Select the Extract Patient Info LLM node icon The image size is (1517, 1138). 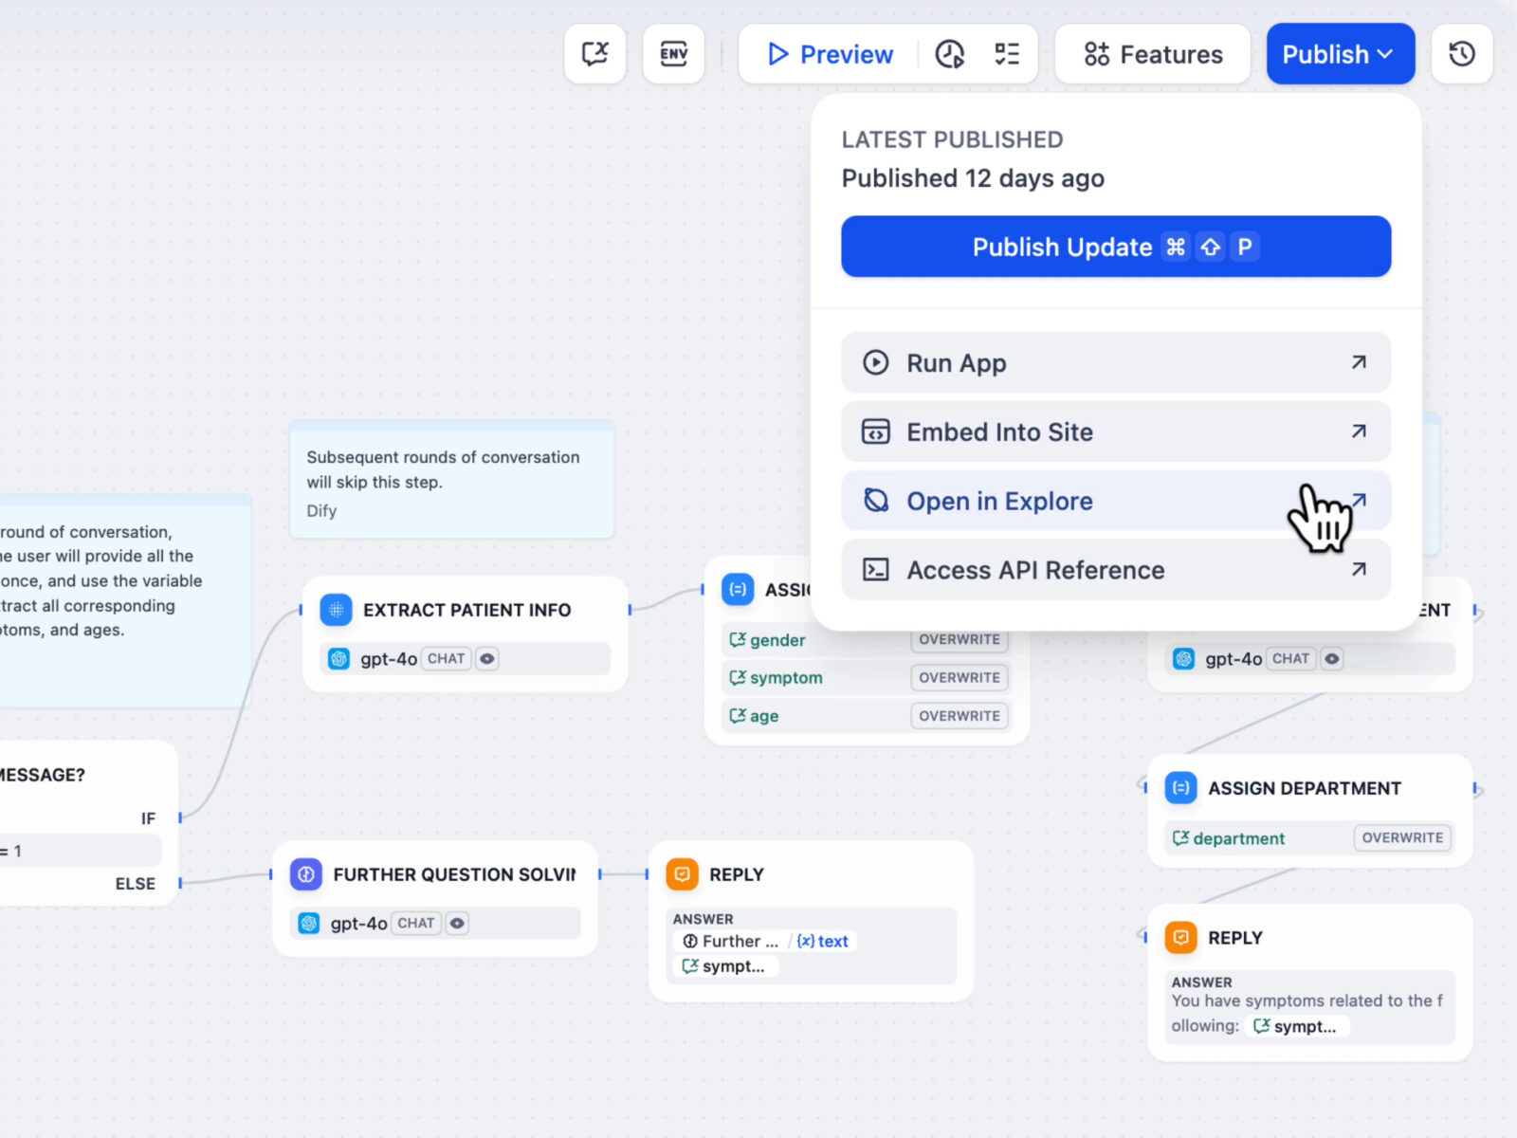point(336,610)
